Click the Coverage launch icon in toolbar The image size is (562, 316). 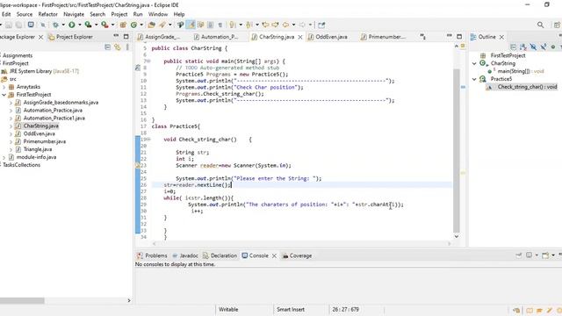(88, 25)
